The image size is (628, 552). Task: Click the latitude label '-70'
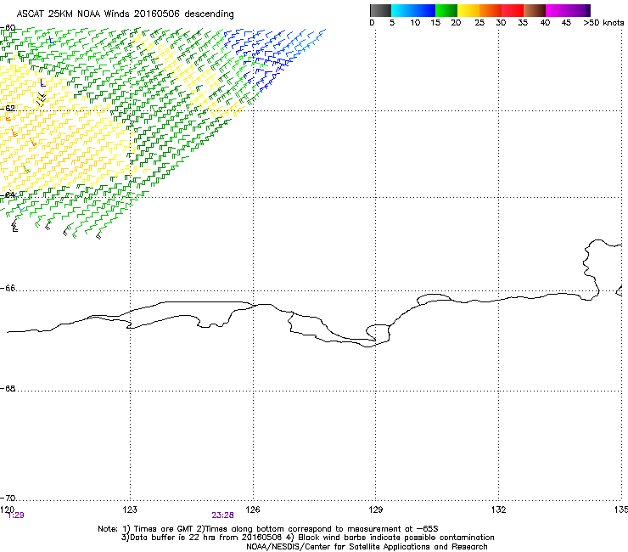pyautogui.click(x=8, y=498)
